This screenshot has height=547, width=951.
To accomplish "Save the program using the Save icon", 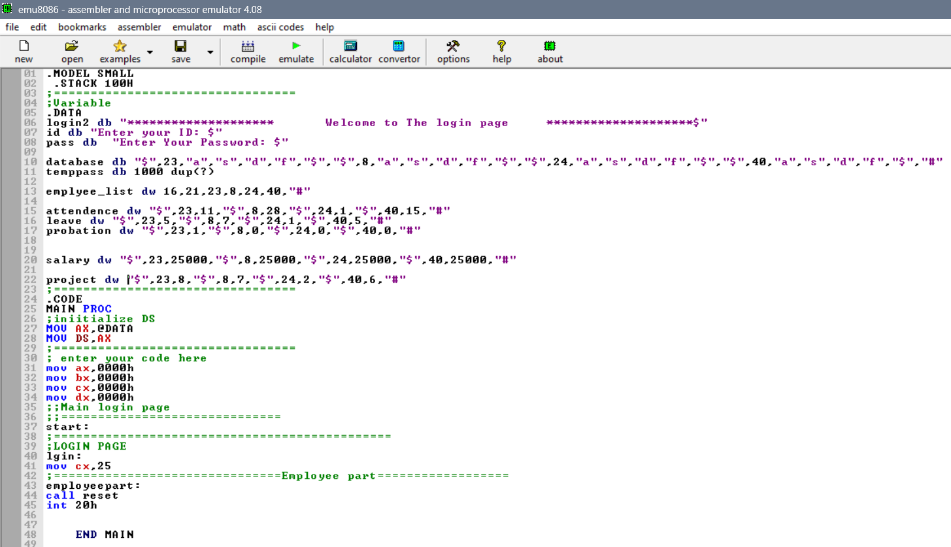I will [x=180, y=46].
